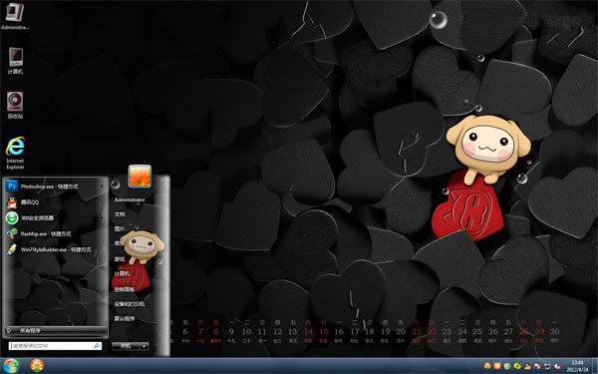Click the 关机 shutdown button

point(126,346)
